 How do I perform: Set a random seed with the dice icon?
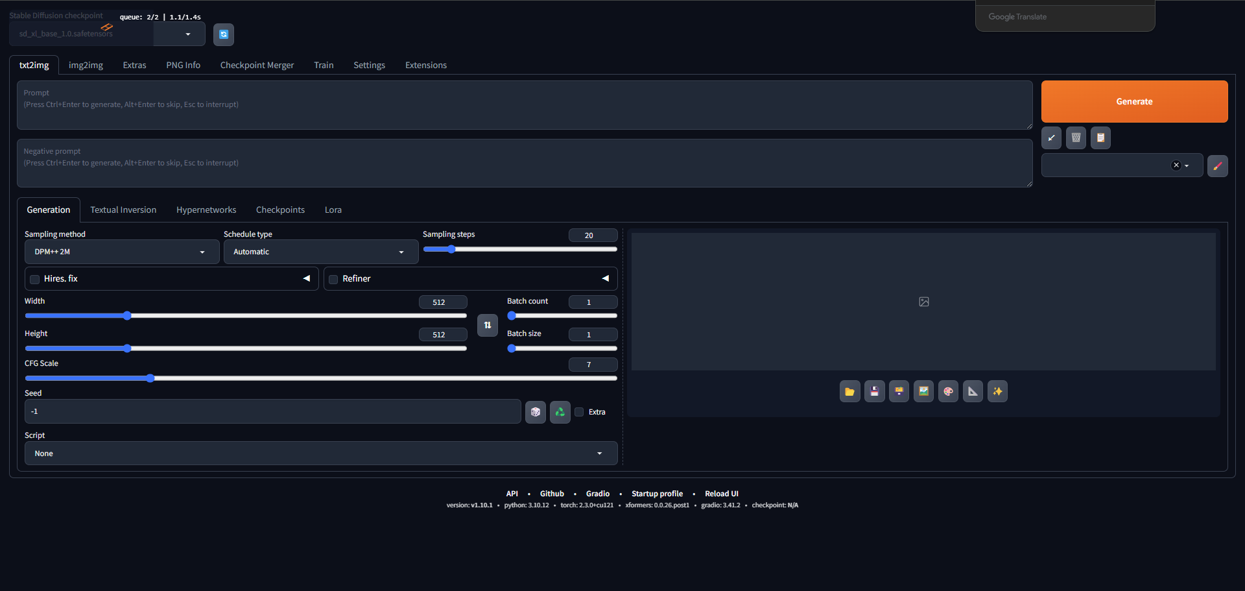(x=535, y=412)
